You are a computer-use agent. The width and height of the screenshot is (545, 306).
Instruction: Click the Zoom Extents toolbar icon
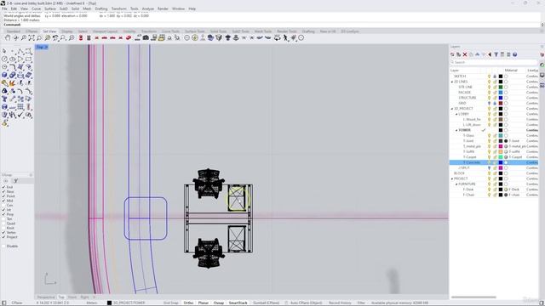[x=32, y=37]
